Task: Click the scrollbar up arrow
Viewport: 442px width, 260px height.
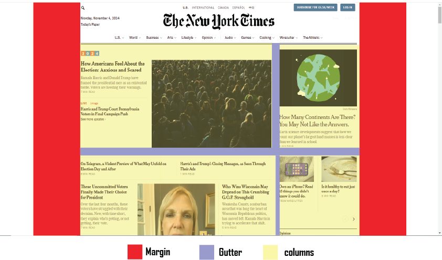Action: point(439,5)
